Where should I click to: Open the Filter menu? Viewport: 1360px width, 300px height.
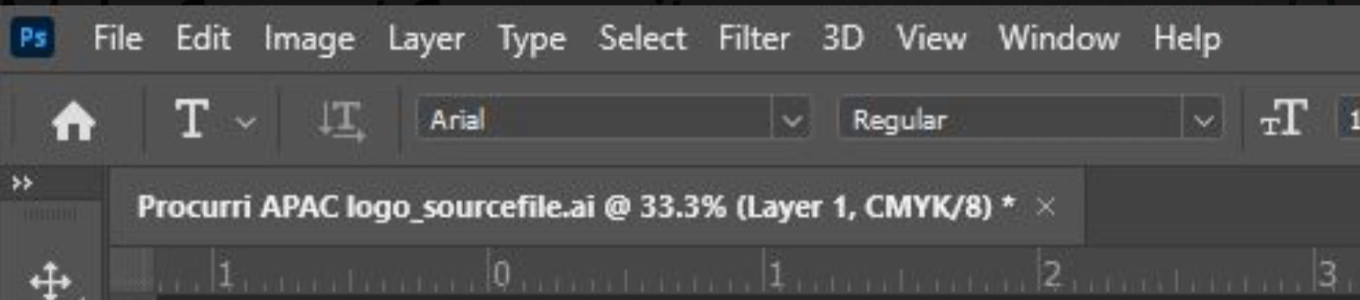(x=754, y=38)
